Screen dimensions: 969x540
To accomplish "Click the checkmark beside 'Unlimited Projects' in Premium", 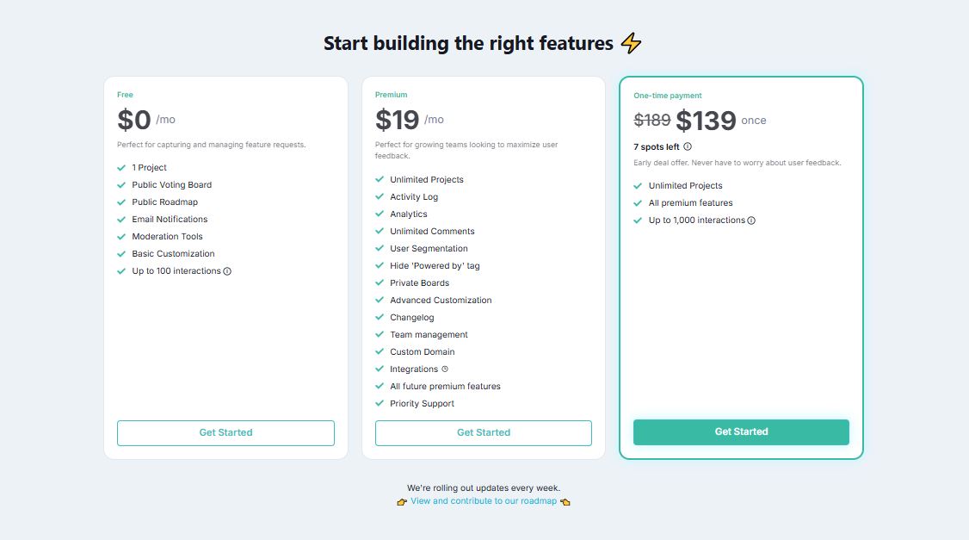I will point(380,179).
